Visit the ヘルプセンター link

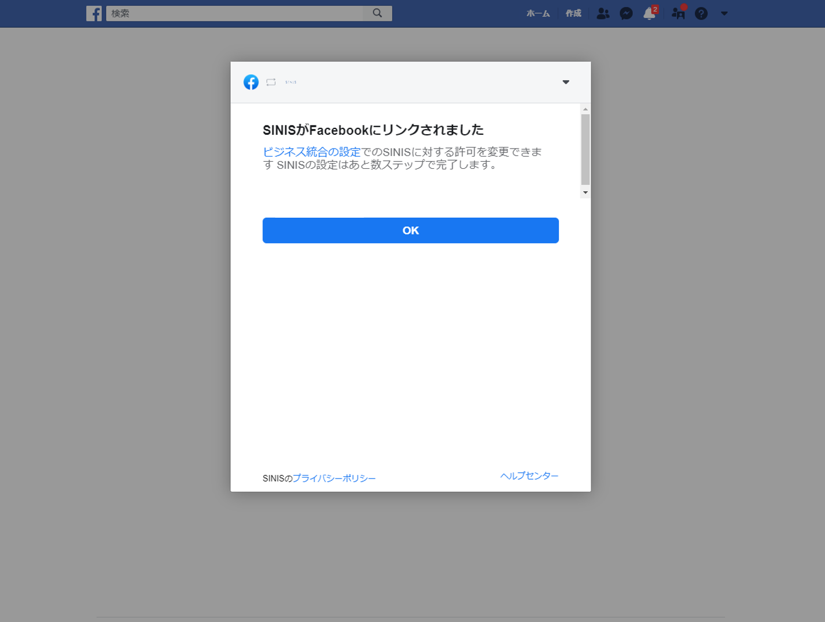pyautogui.click(x=529, y=476)
